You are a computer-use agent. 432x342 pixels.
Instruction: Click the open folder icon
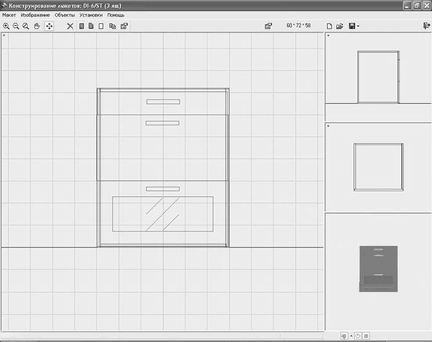(x=339, y=26)
